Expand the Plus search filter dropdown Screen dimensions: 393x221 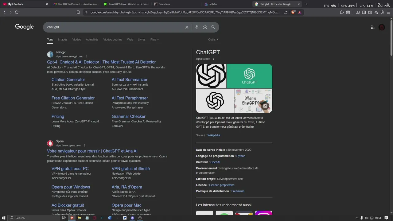point(154,40)
